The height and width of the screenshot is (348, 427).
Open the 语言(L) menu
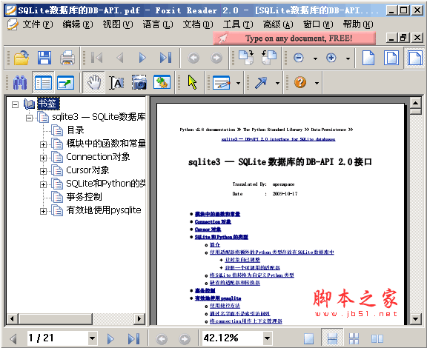[x=158, y=24]
